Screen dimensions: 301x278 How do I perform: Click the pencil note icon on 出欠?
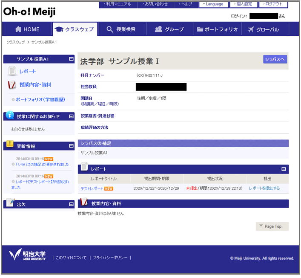(11, 203)
